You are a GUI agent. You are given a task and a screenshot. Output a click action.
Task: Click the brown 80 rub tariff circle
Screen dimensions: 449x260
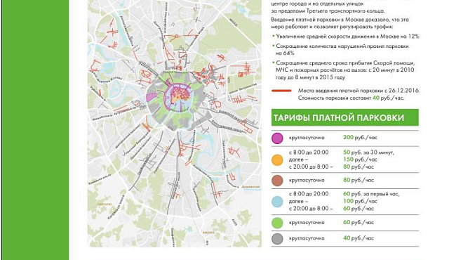point(277,181)
